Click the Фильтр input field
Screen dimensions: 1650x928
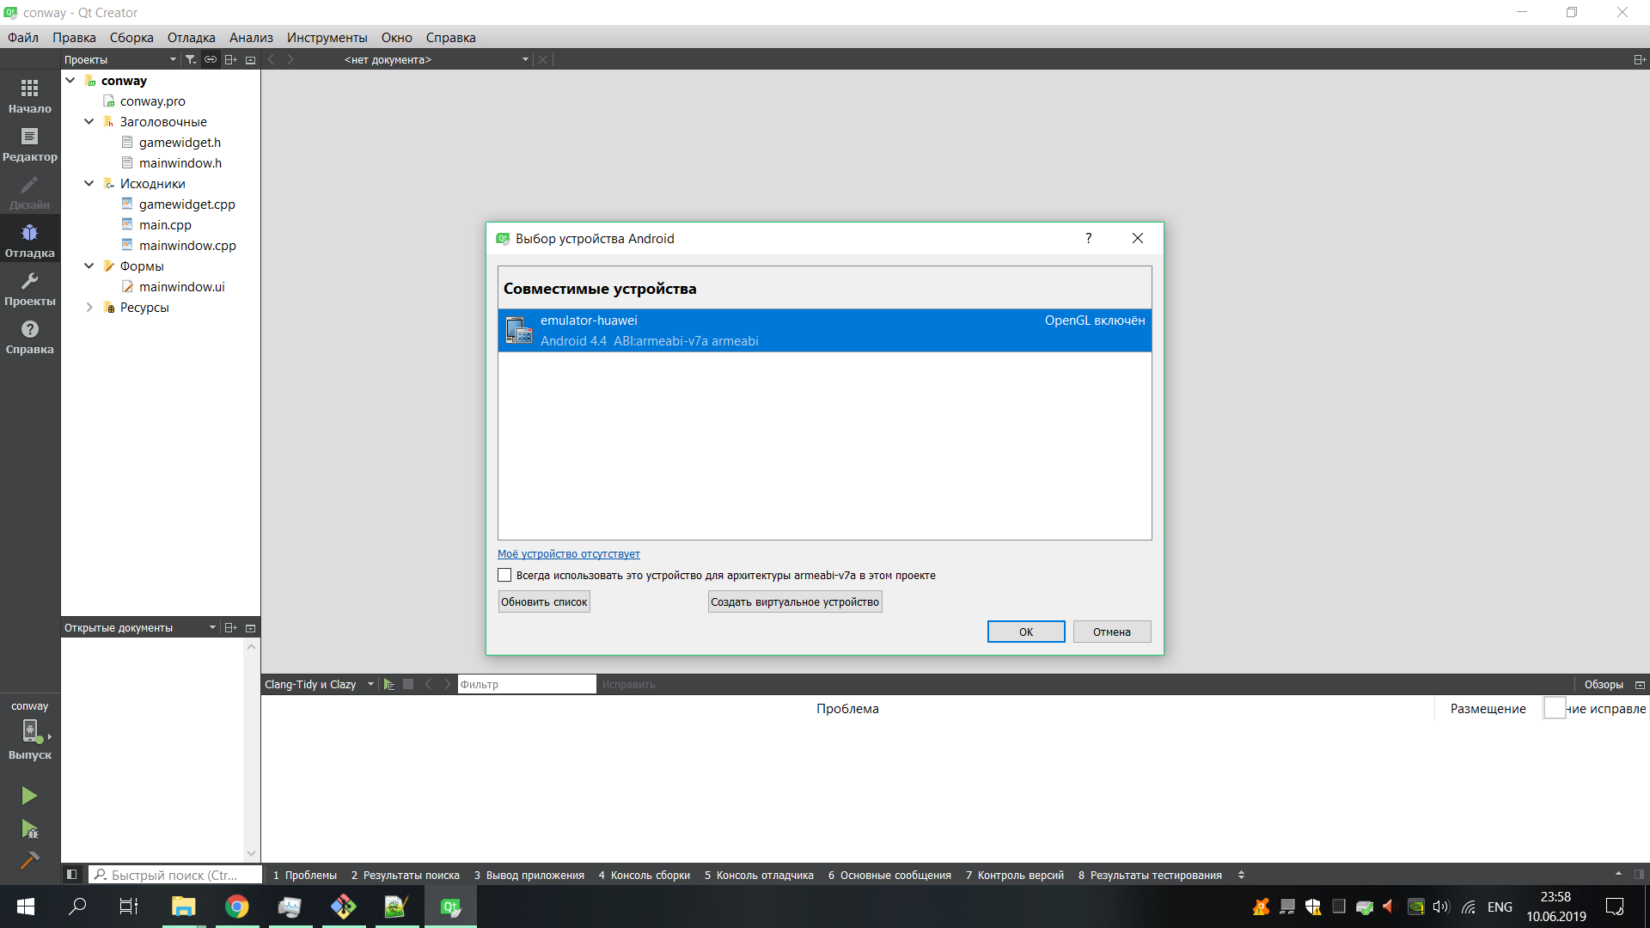(526, 684)
